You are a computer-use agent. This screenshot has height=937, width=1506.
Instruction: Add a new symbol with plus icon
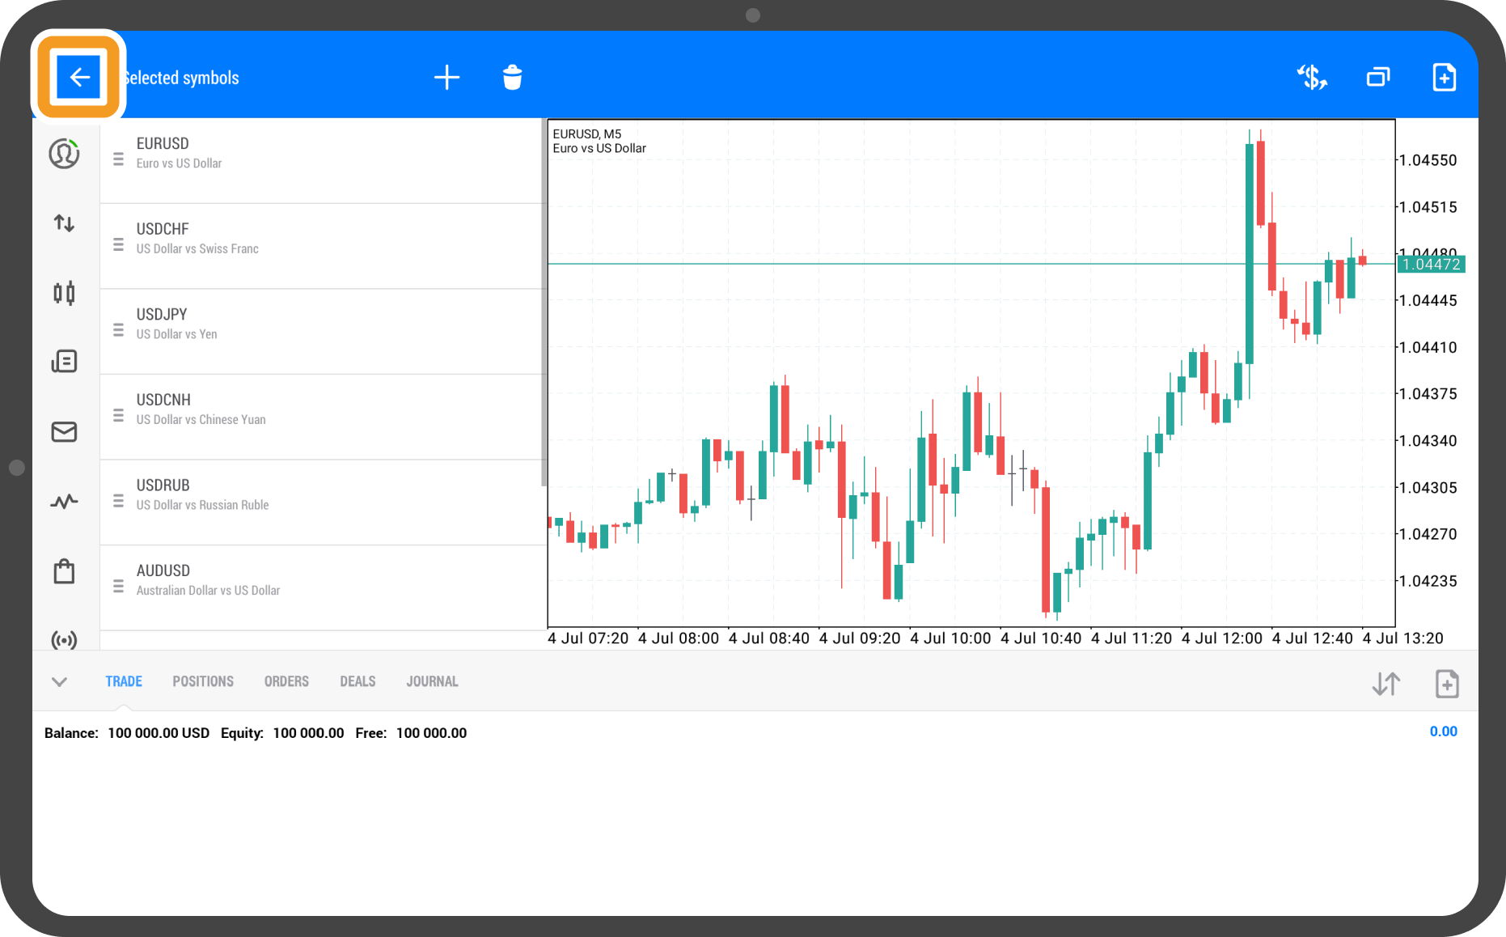(x=446, y=78)
